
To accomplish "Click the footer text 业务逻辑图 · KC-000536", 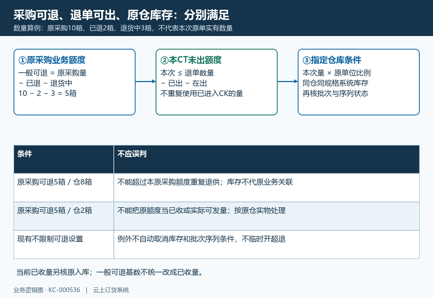I will pyautogui.click(x=47, y=290).
